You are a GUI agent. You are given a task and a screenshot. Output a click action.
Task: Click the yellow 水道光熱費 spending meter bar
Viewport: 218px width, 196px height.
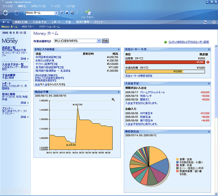(165, 72)
